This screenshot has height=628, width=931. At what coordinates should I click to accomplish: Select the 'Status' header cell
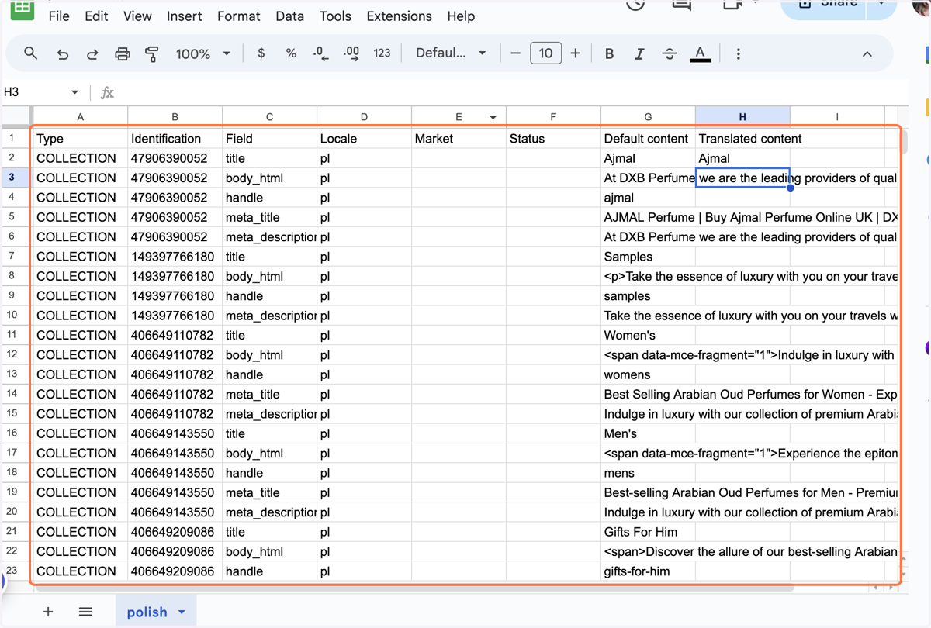(553, 139)
